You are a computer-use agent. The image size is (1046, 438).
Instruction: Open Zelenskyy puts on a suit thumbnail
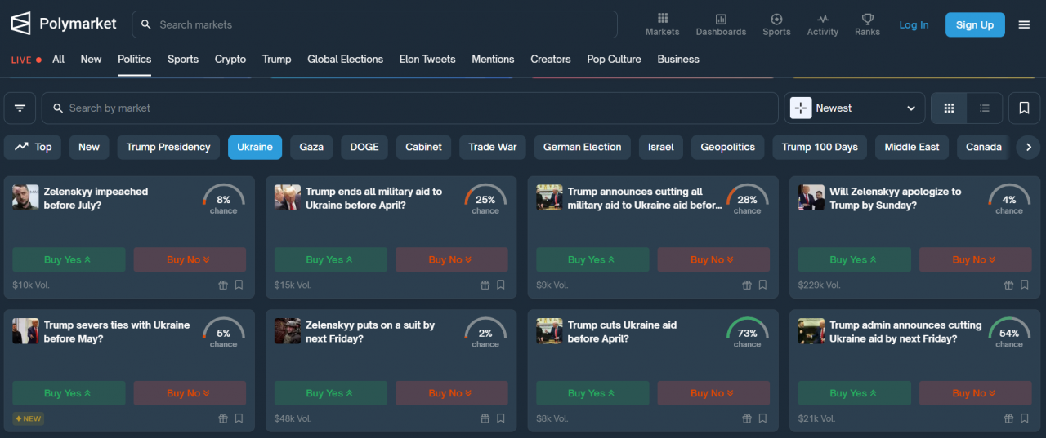pyautogui.click(x=288, y=331)
